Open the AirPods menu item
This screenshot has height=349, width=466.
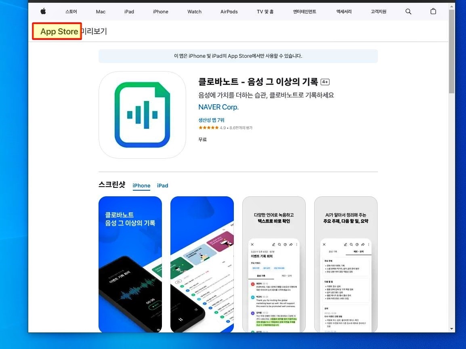(x=229, y=12)
